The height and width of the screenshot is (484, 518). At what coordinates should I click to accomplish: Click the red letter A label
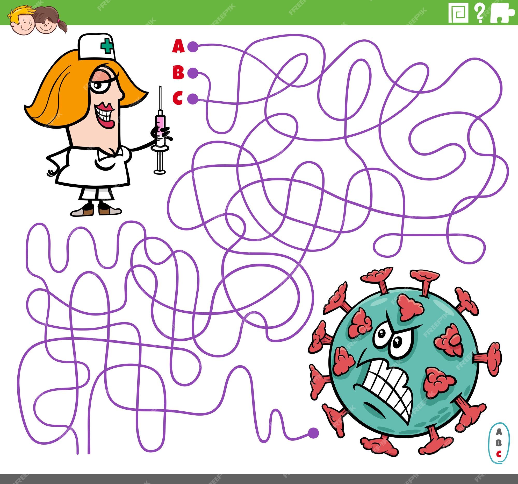click(178, 46)
